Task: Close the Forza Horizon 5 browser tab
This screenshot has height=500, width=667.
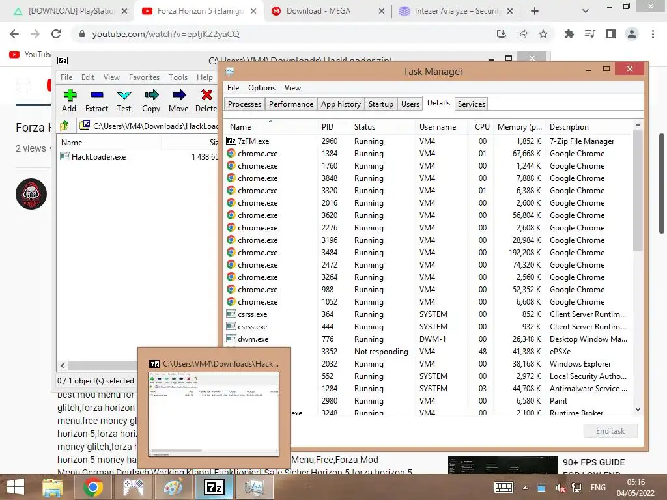Action: (x=253, y=11)
